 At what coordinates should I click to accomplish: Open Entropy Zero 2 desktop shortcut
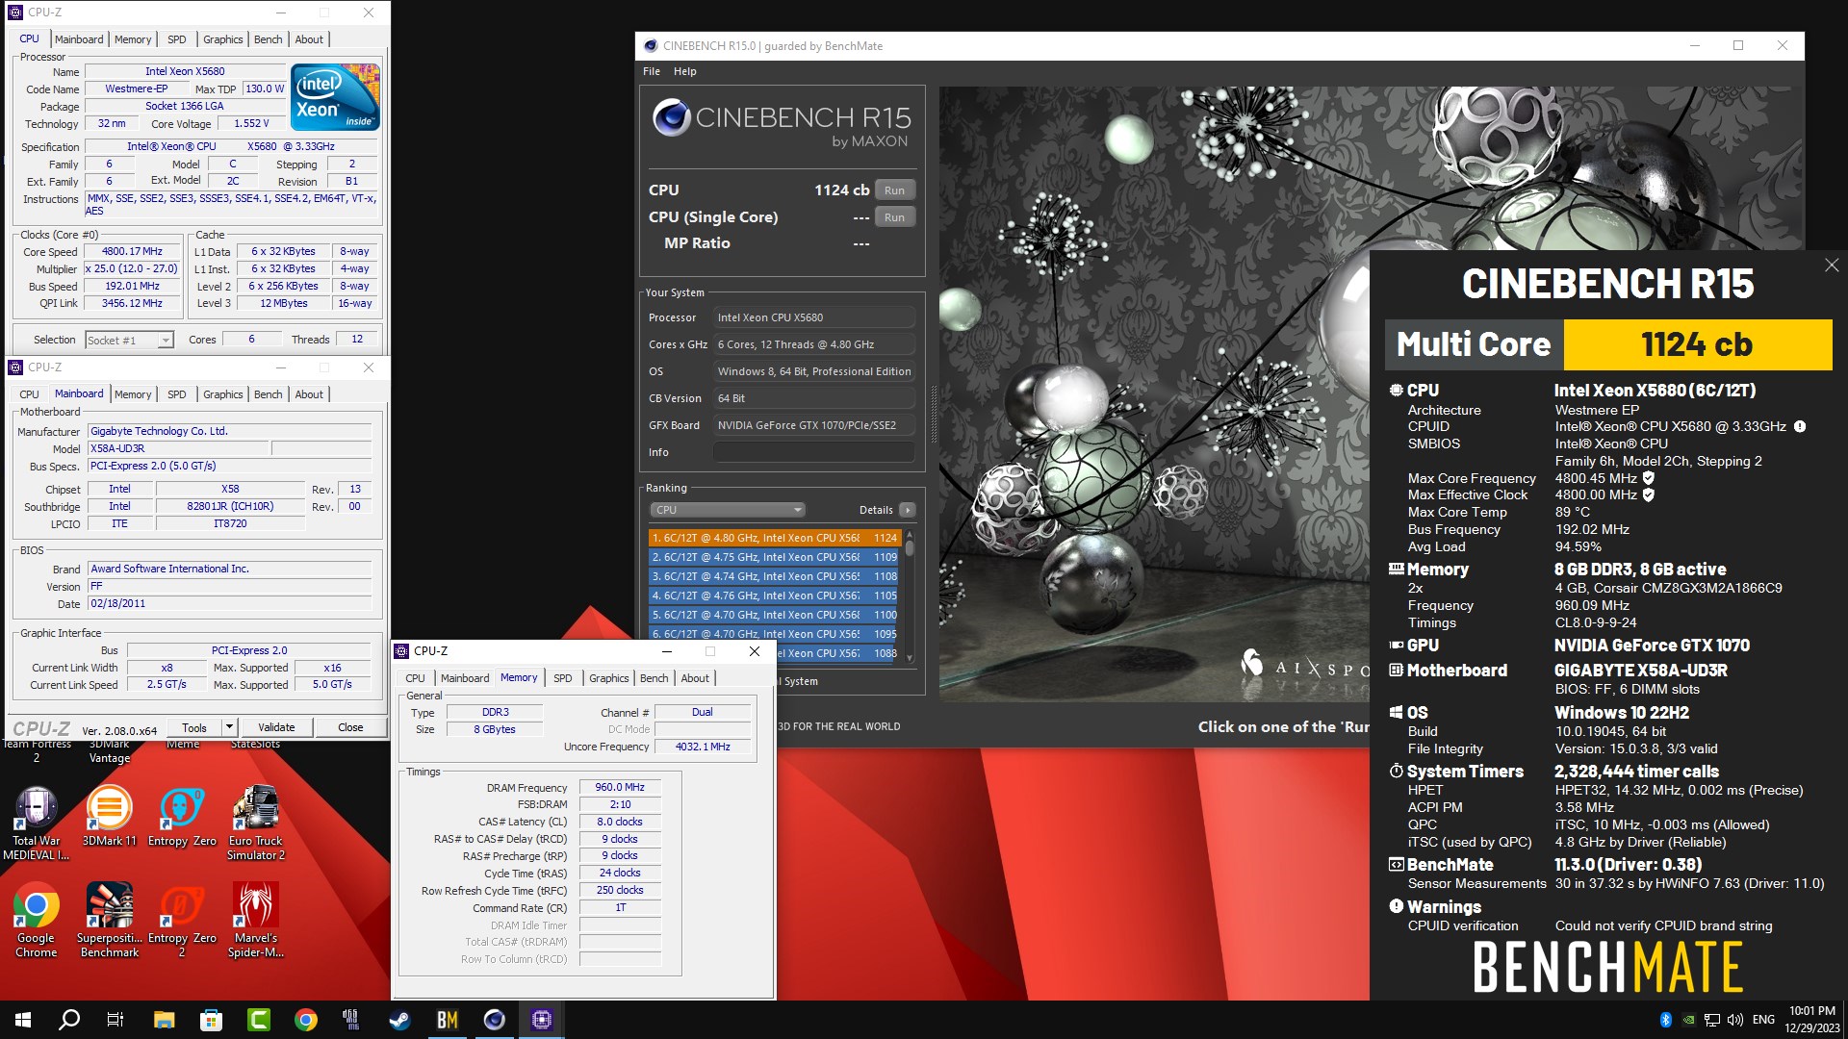pos(182,920)
